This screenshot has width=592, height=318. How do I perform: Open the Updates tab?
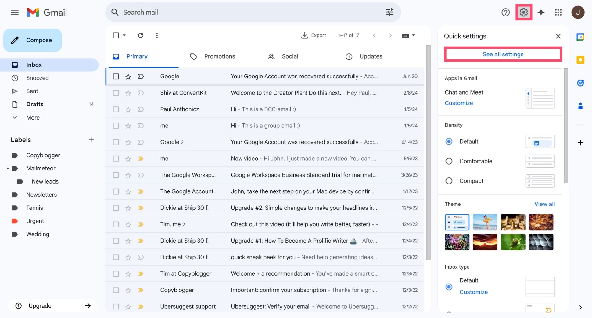click(x=371, y=56)
